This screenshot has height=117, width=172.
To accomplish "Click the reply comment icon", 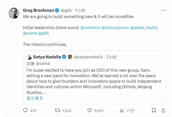I will tap(25, 110).
